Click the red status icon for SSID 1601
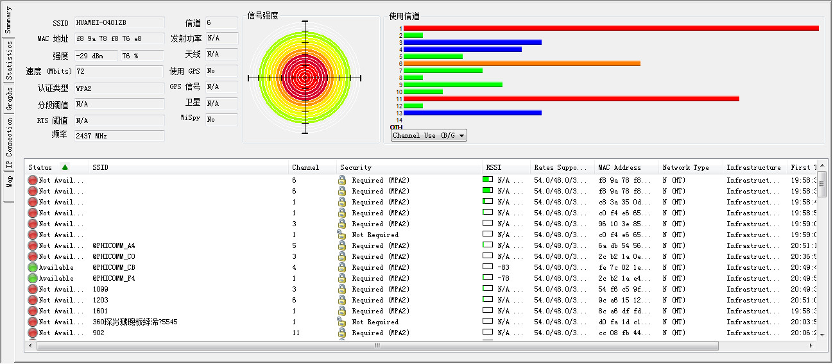Viewport: 833px width, 364px height. pos(33,311)
